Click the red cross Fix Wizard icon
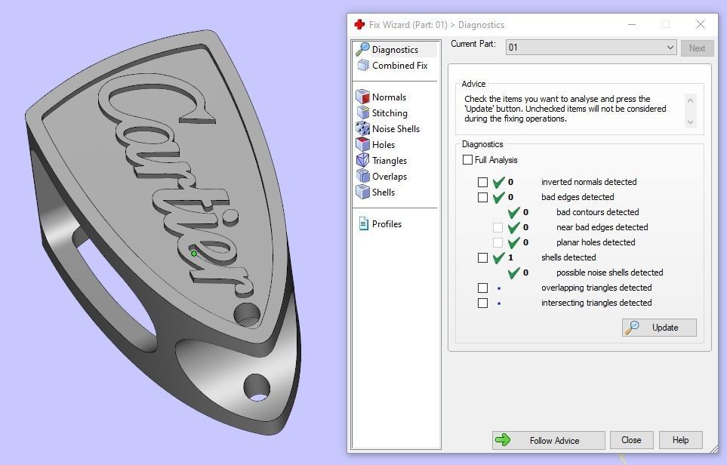This screenshot has width=727, height=465. click(359, 25)
